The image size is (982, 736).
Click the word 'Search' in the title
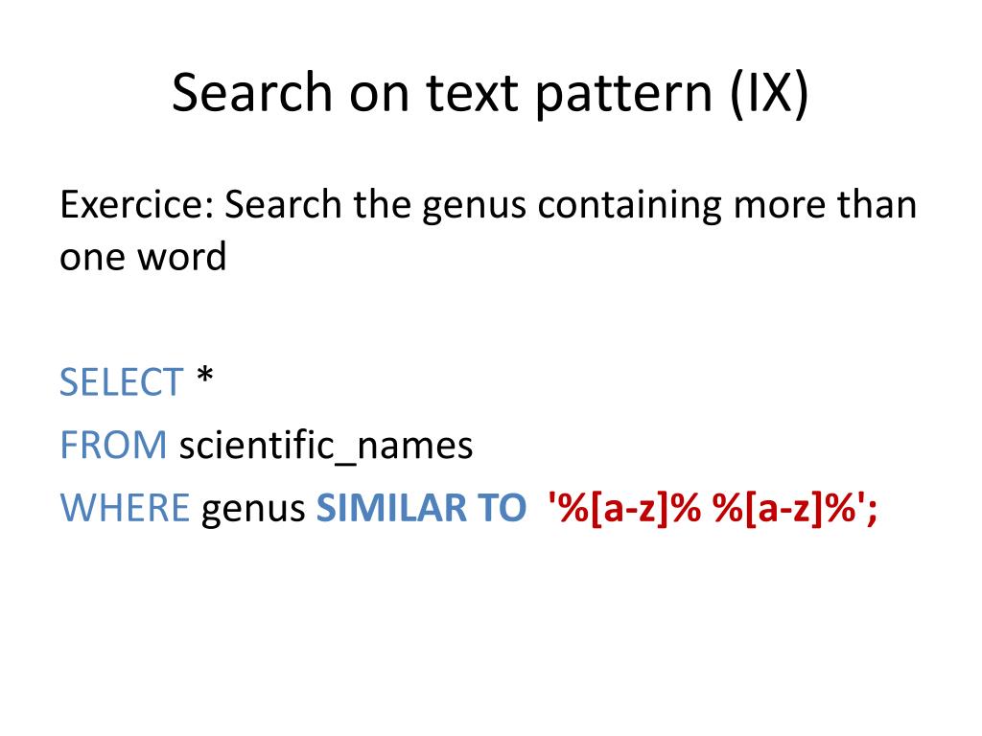point(252,92)
